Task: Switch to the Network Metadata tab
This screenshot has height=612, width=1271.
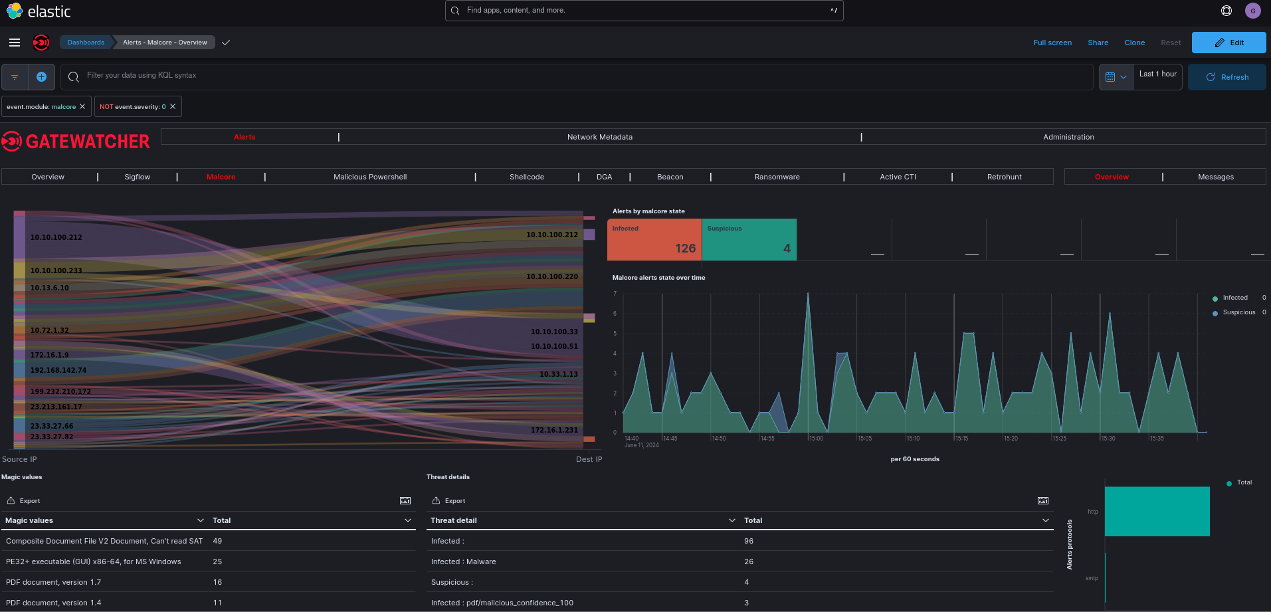Action: point(599,137)
